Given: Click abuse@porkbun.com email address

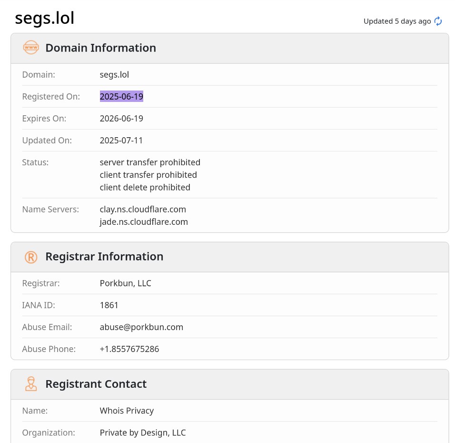Looking at the screenshot, I should [x=141, y=327].
